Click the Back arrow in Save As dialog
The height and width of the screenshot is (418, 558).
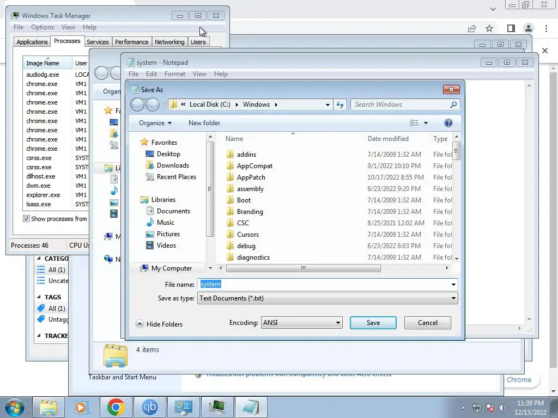tap(138, 104)
